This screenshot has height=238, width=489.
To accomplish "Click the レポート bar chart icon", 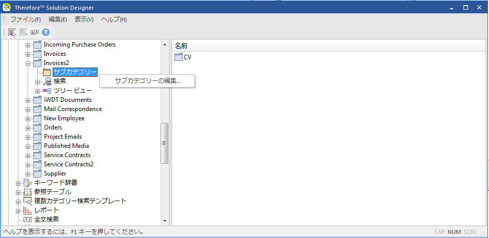I will [x=28, y=210].
